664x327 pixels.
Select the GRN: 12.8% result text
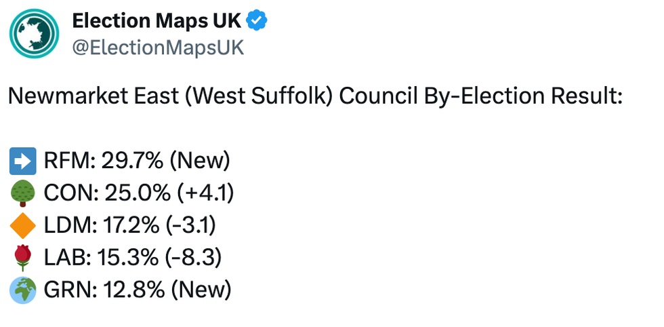tap(104, 290)
